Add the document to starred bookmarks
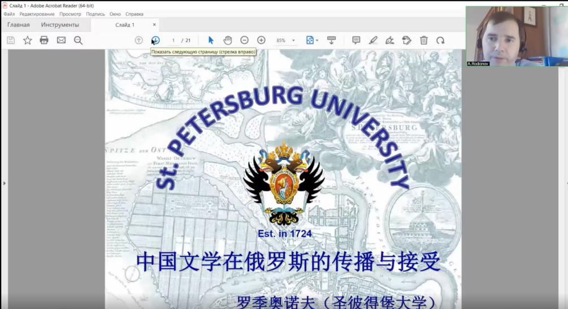 point(28,40)
